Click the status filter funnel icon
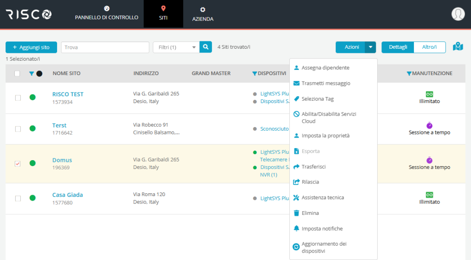Screen dimensions: 471x260 point(31,74)
